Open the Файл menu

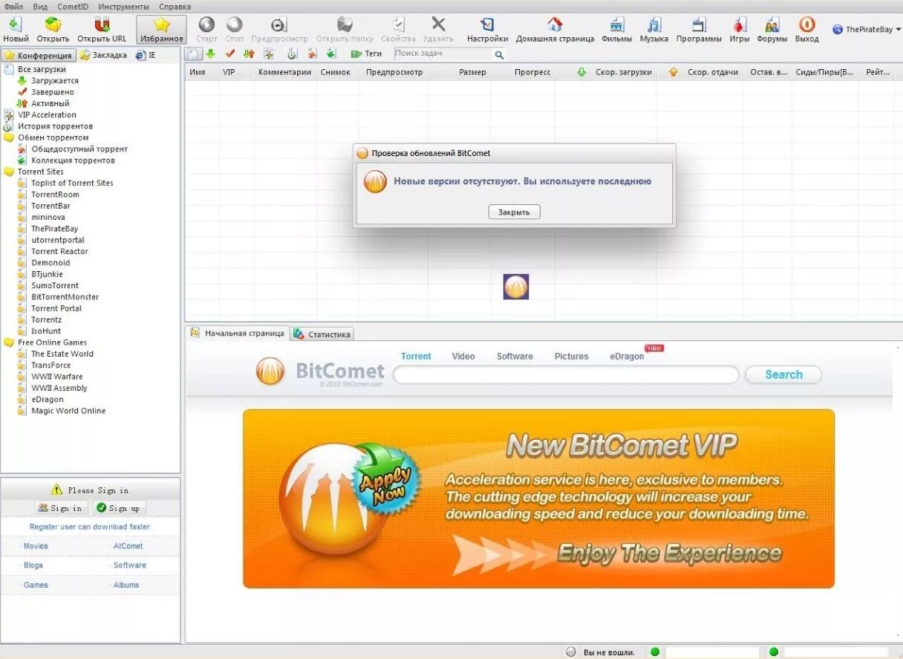point(13,6)
